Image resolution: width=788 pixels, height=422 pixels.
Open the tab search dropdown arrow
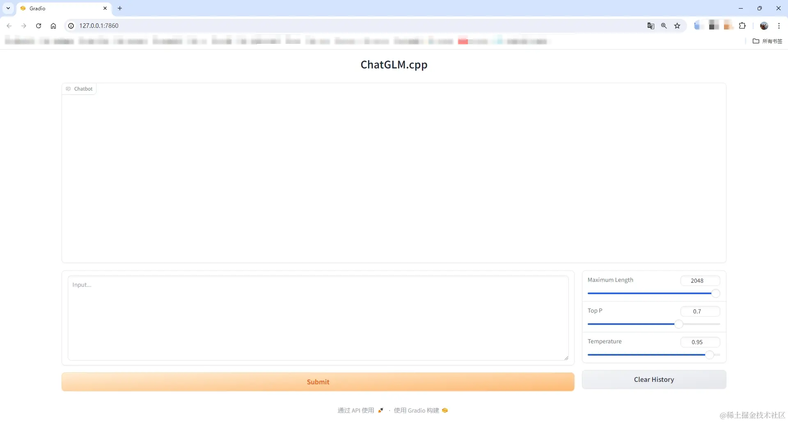point(8,8)
